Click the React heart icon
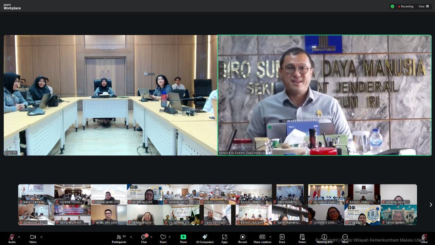Screen dimensions: 435x245 pyautogui.click(x=163, y=237)
